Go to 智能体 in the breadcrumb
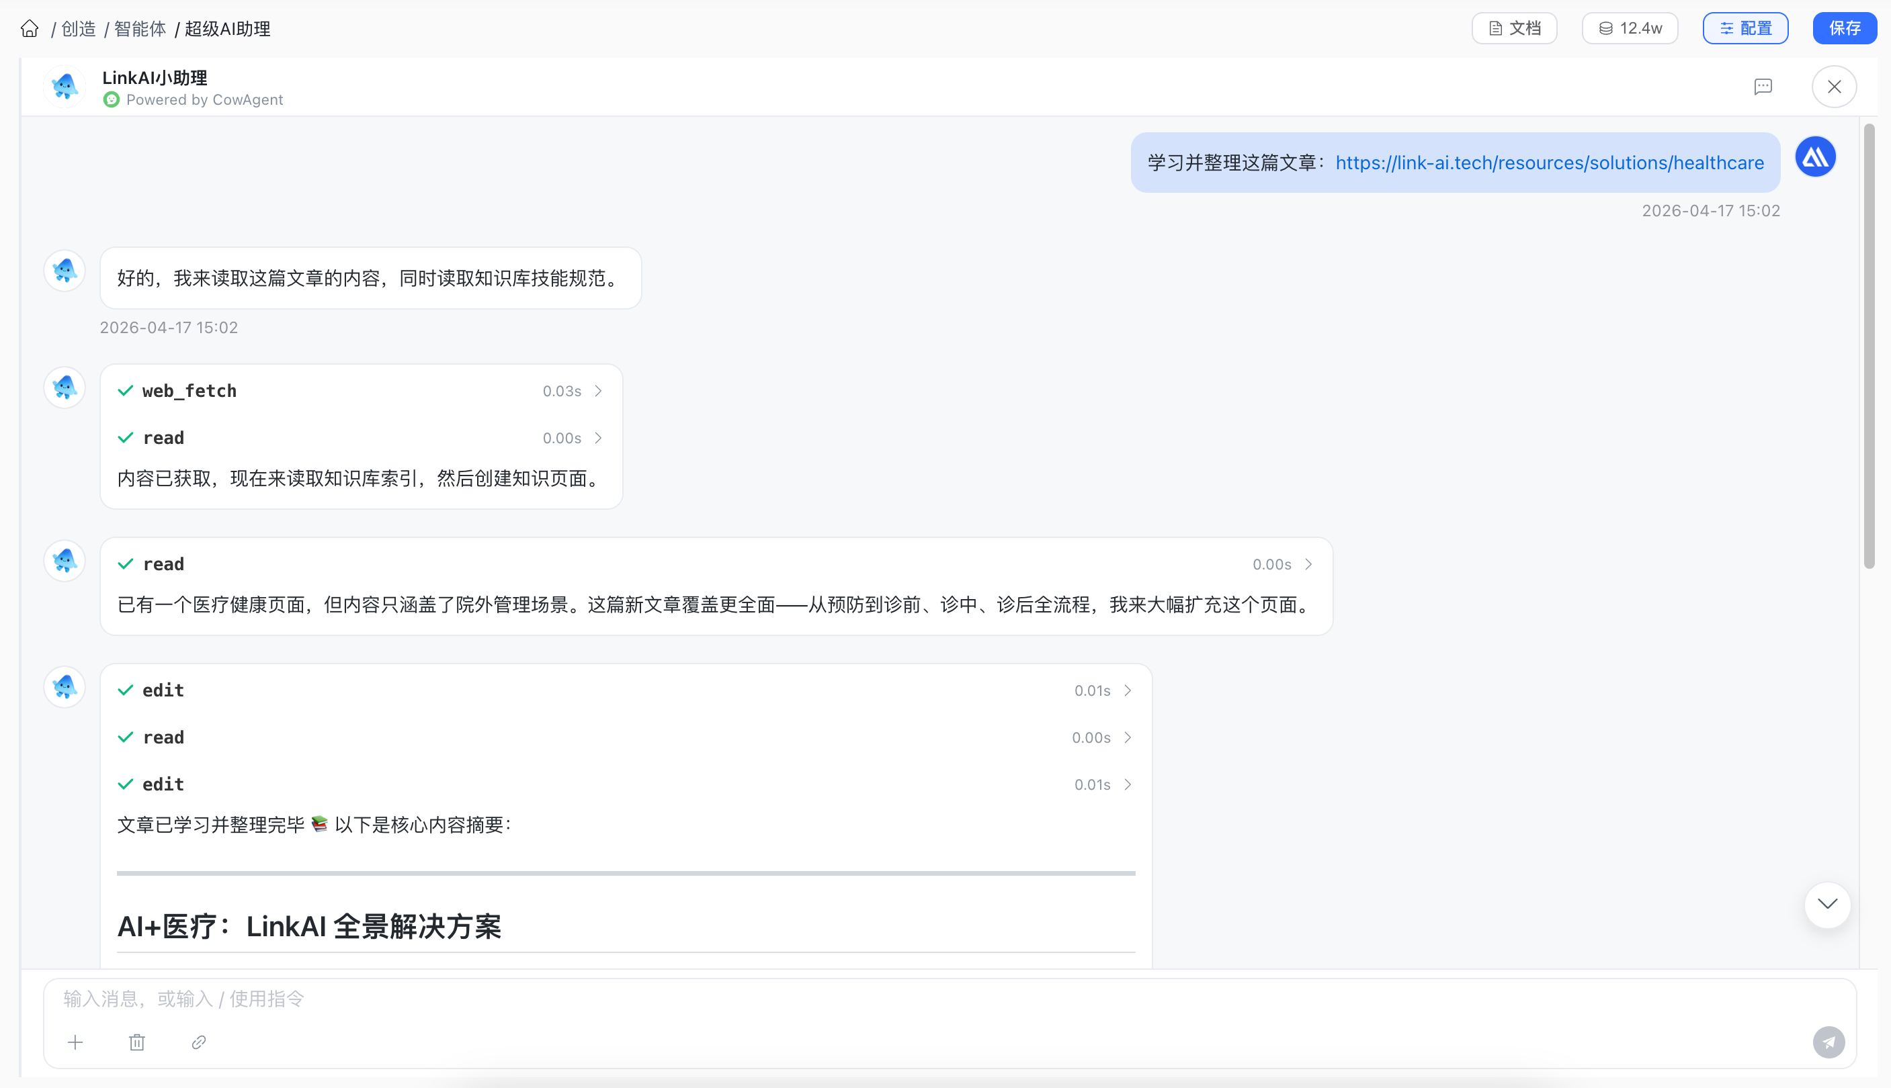Image resolution: width=1891 pixels, height=1088 pixels. (140, 28)
